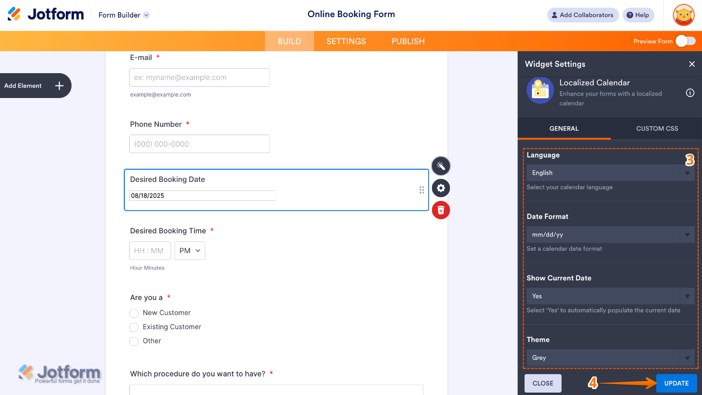Open the SETTINGS tab

(346, 41)
